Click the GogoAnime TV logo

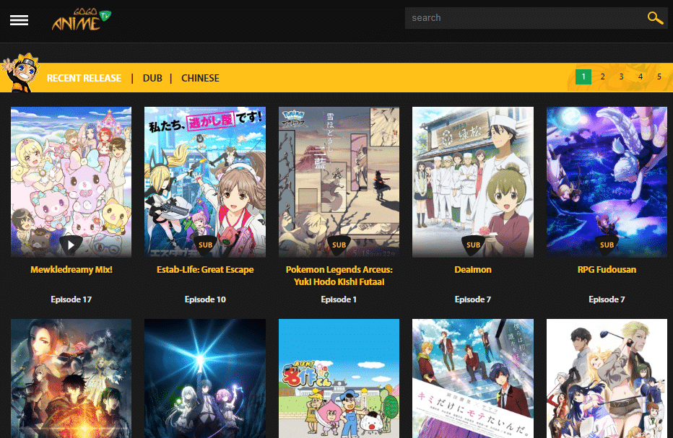[81, 19]
